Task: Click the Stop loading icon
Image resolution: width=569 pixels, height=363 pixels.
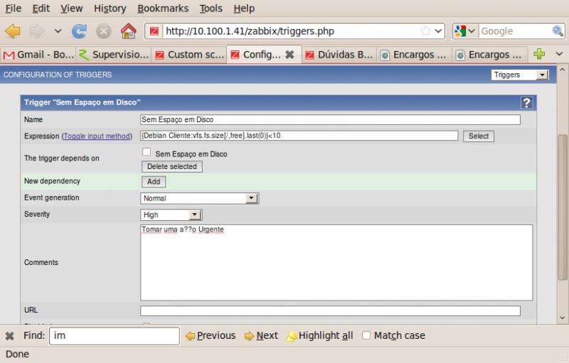Action: (103, 31)
